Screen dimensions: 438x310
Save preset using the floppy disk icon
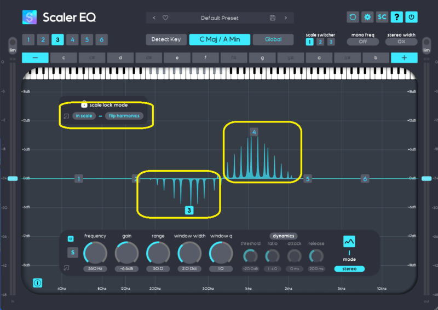point(273,17)
